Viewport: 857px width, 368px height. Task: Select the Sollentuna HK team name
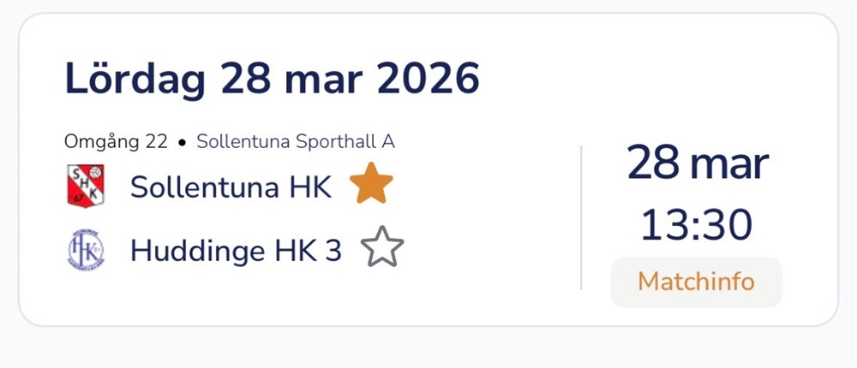(231, 187)
